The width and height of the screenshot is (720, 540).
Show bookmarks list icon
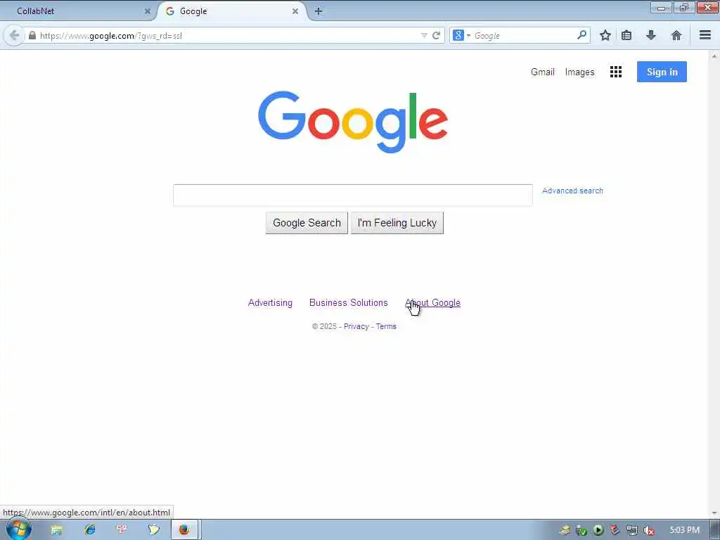pyautogui.click(x=626, y=35)
